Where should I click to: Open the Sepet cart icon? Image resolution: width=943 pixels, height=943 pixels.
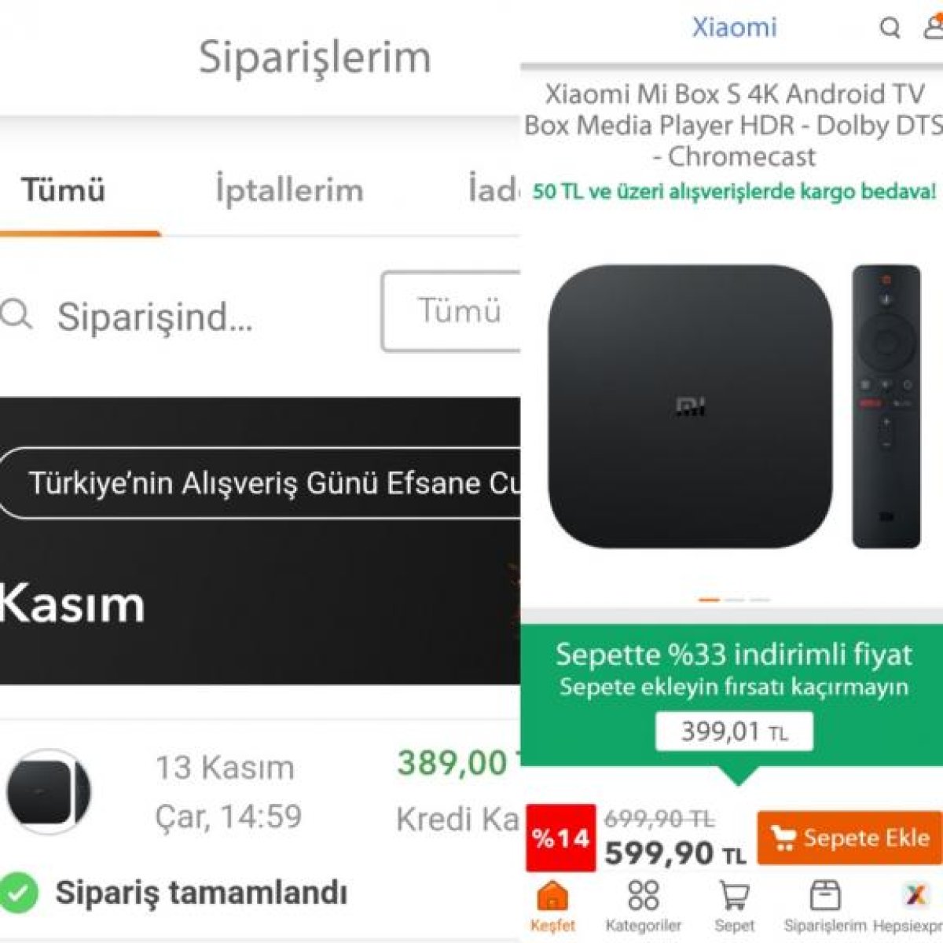734,896
